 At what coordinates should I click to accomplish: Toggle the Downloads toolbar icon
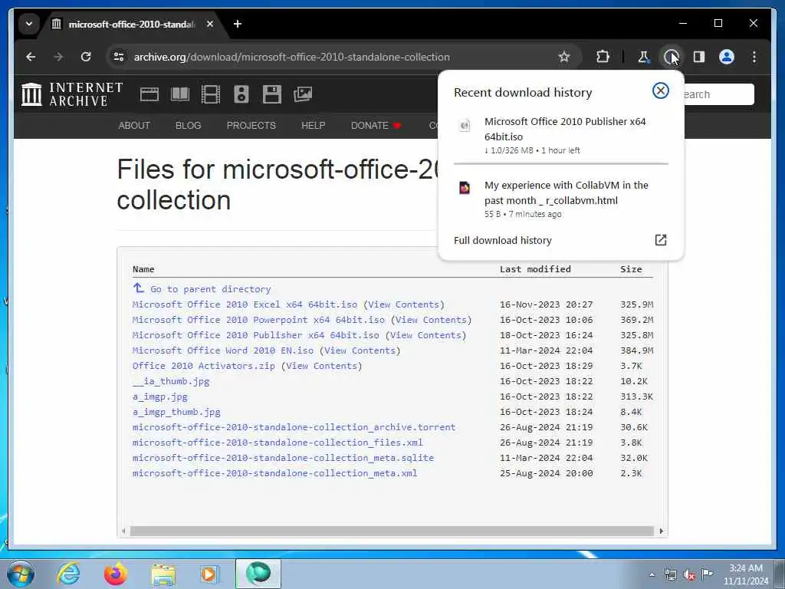pyautogui.click(x=671, y=57)
